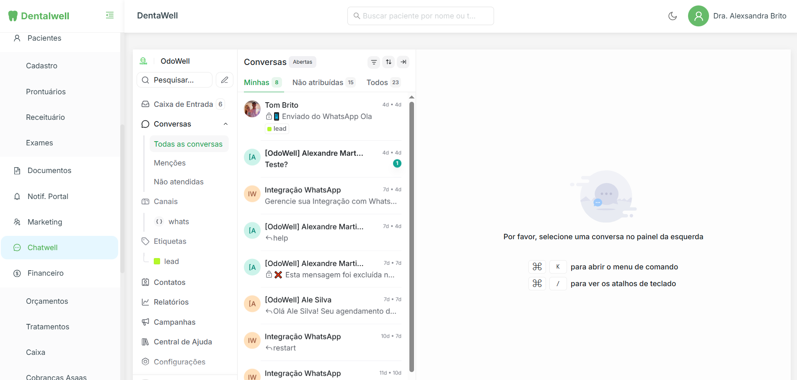
Task: Compose new conversation with pencil icon
Action: tap(225, 80)
